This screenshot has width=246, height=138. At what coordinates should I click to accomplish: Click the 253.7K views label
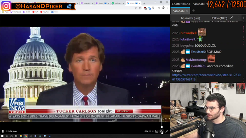[x=12, y=131]
